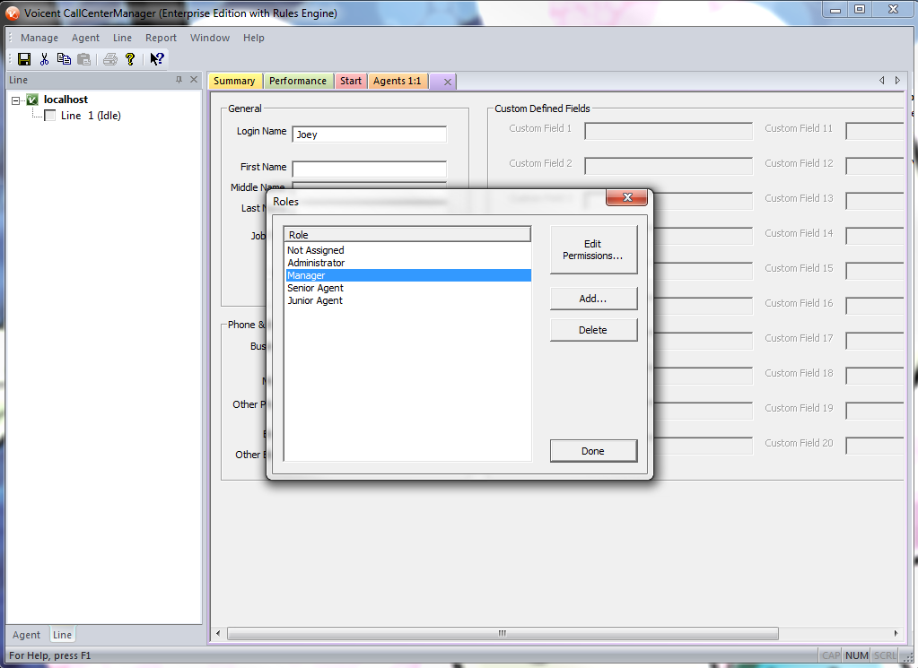Click the Paste clipboard icon

pos(83,59)
